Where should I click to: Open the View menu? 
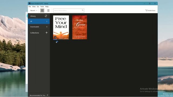pyautogui.click(x=34, y=6)
